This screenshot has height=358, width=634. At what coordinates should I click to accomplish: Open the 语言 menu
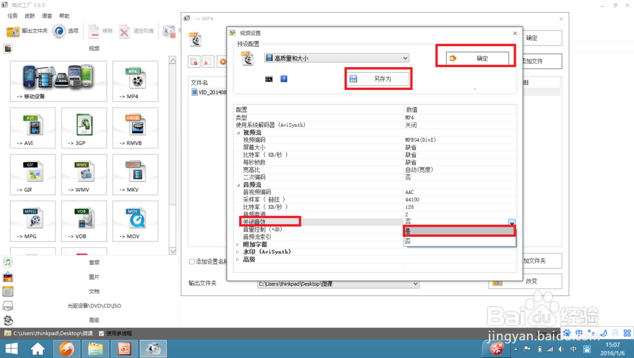click(x=47, y=16)
